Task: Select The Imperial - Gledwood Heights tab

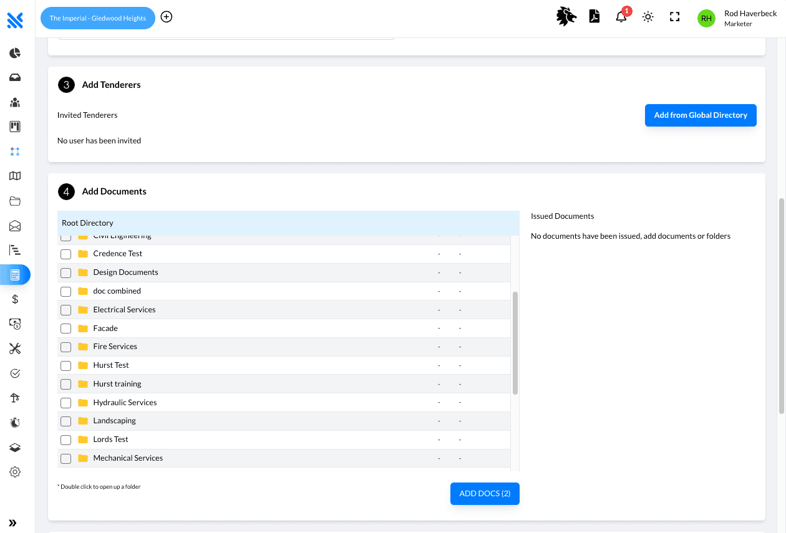Action: pos(98,18)
